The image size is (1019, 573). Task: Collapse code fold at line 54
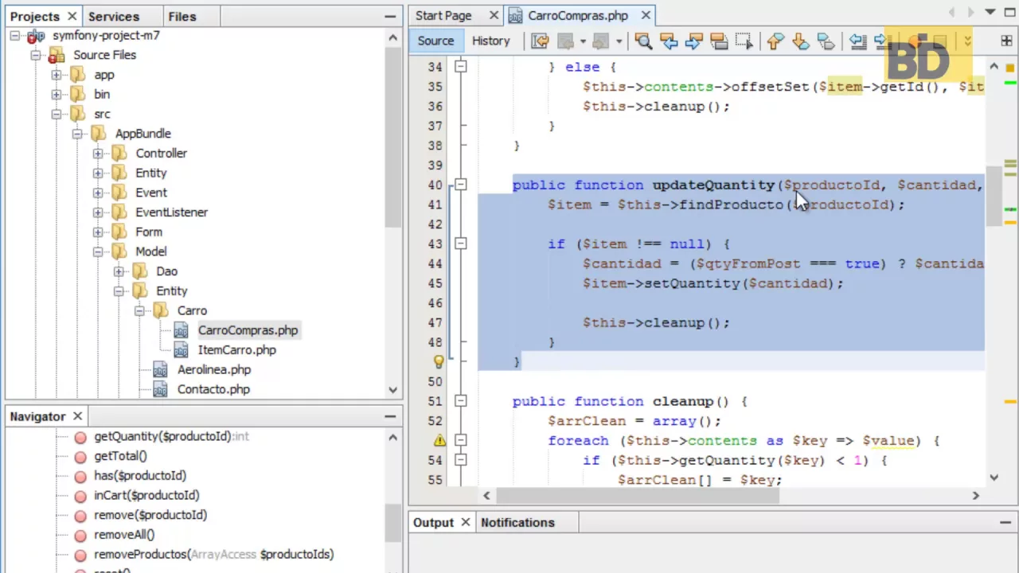point(460,460)
